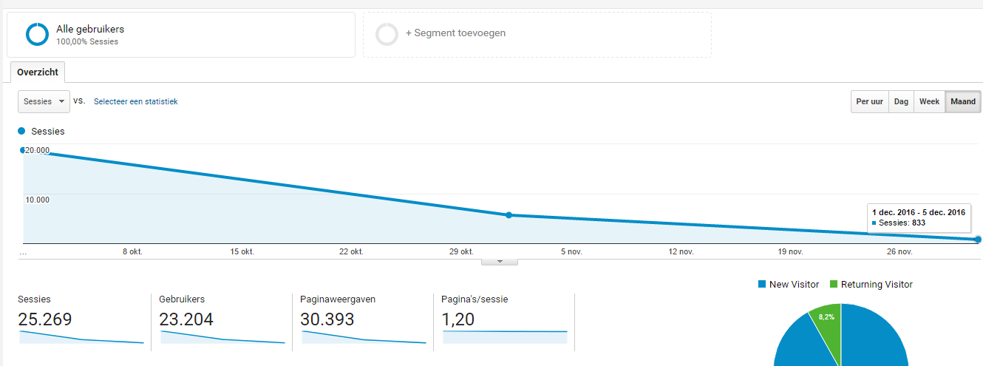Collapse chart using arrow handle below graph

tap(500, 261)
